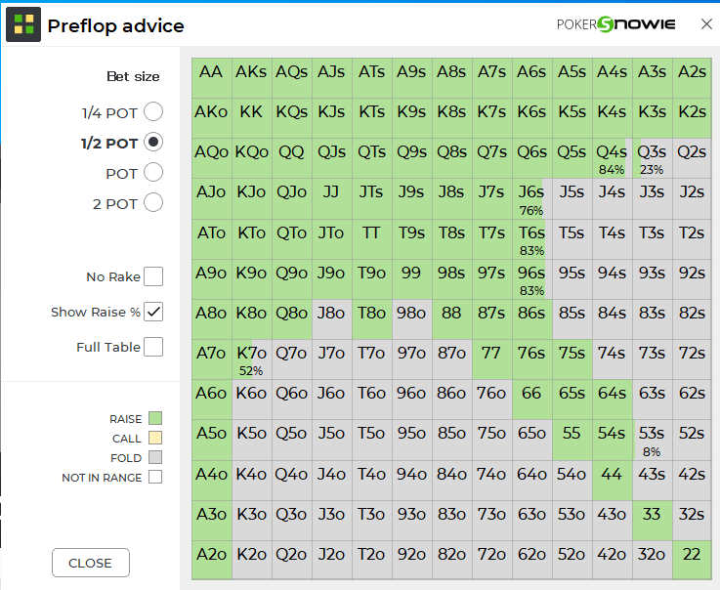Click the gray FOLD legend swatch
The height and width of the screenshot is (590, 720).
(x=155, y=458)
